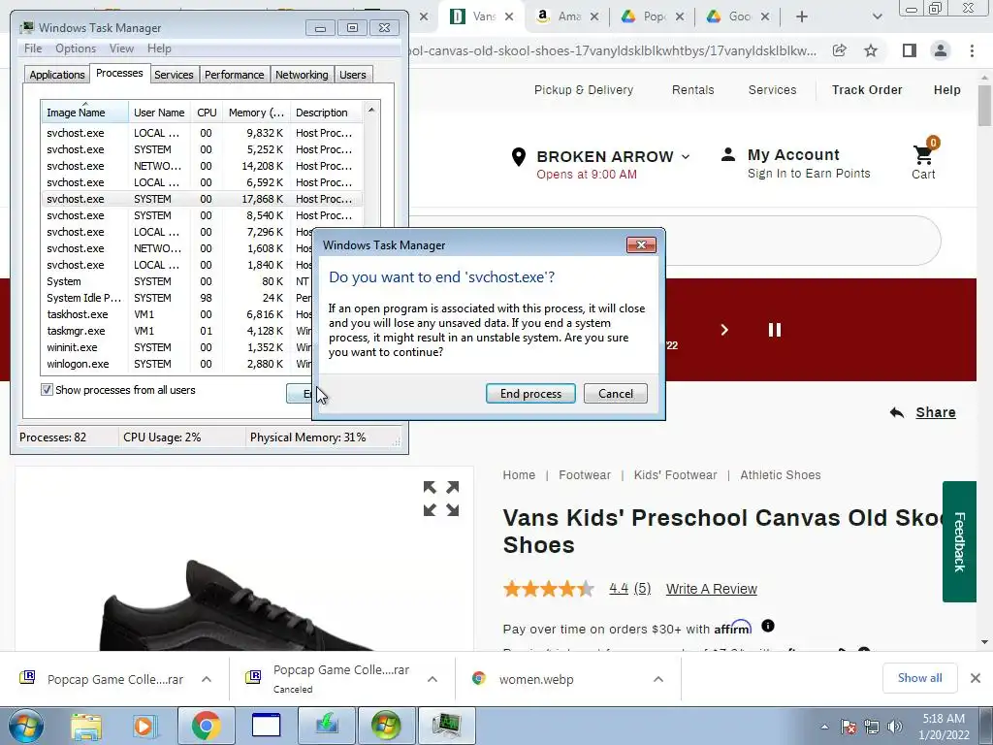Screen dimensions: 993x745
Task: Open the Rentals link
Action: pyautogui.click(x=692, y=90)
